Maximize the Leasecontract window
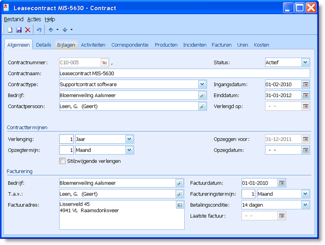 (x=300, y=8)
